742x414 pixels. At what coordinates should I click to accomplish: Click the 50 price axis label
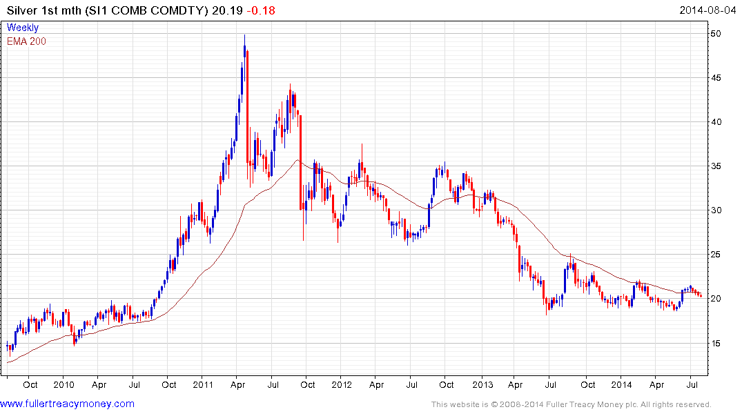point(716,34)
